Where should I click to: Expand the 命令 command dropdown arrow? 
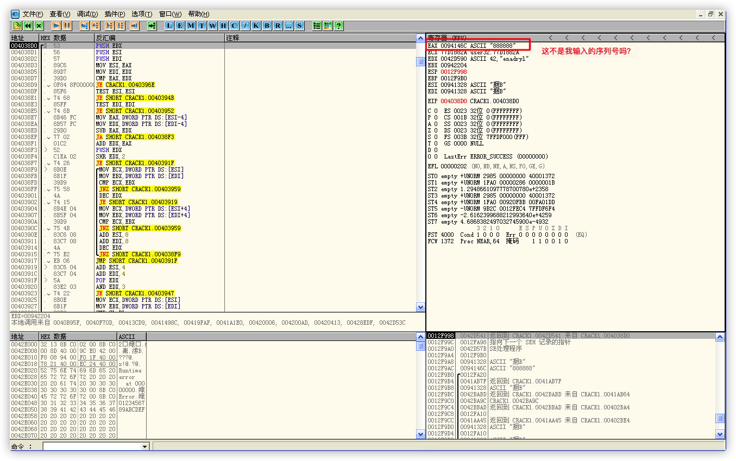coord(144,446)
